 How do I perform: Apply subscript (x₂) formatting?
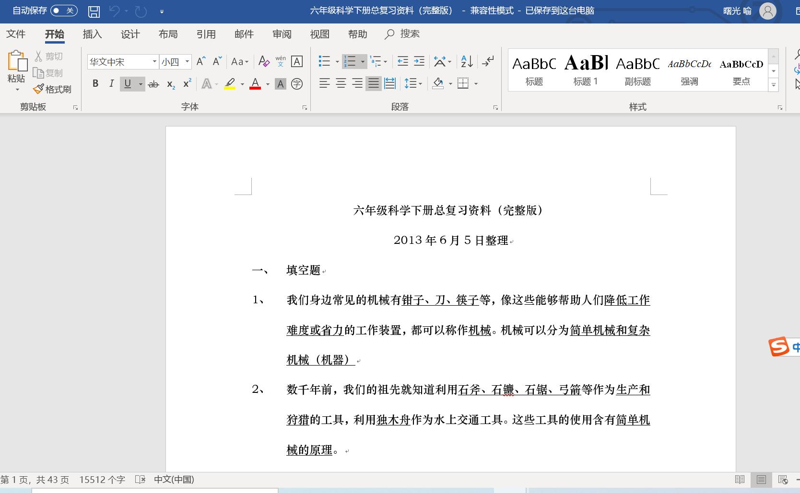[171, 84]
